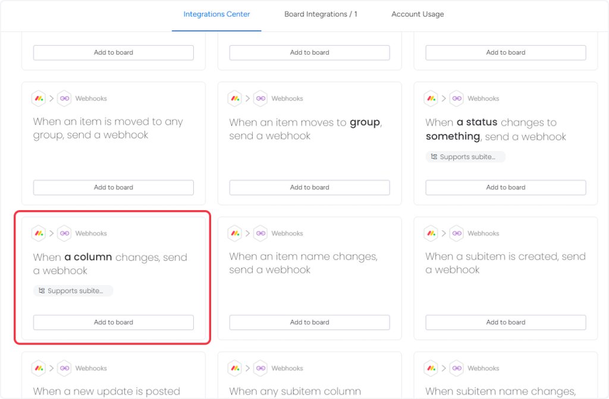Click monday logo in subitem created card
Image resolution: width=609 pixels, height=399 pixels.
pyautogui.click(x=431, y=233)
